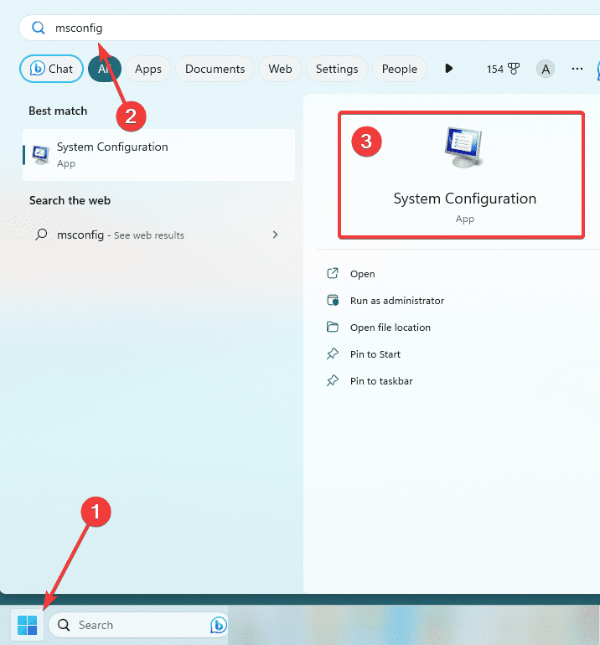
Task: Open the Chat filter with Bing
Action: (x=51, y=69)
